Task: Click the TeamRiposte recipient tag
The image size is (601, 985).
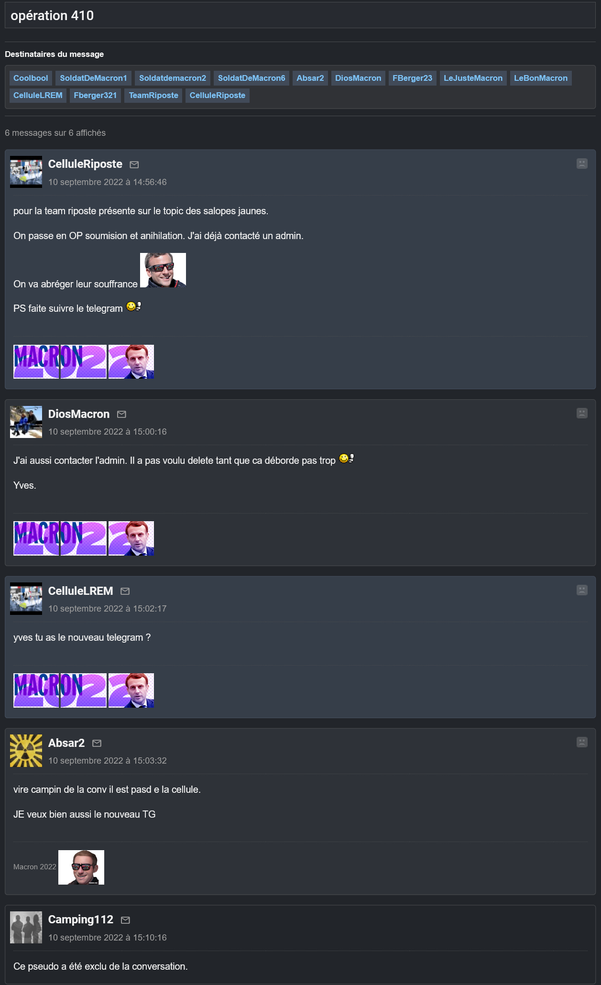Action: [153, 96]
